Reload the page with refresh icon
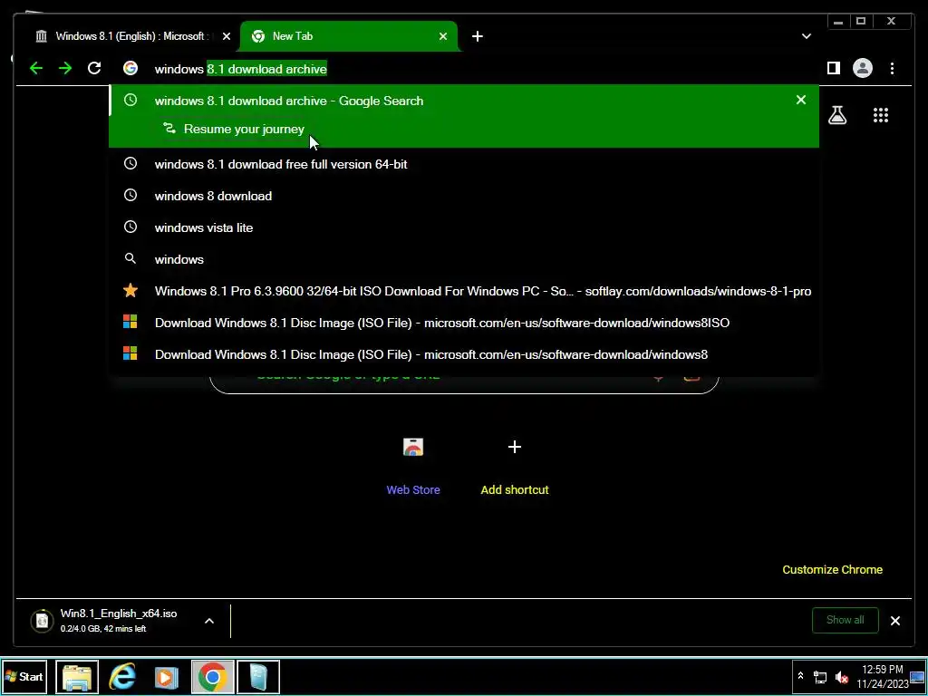928x696 pixels. point(94,69)
